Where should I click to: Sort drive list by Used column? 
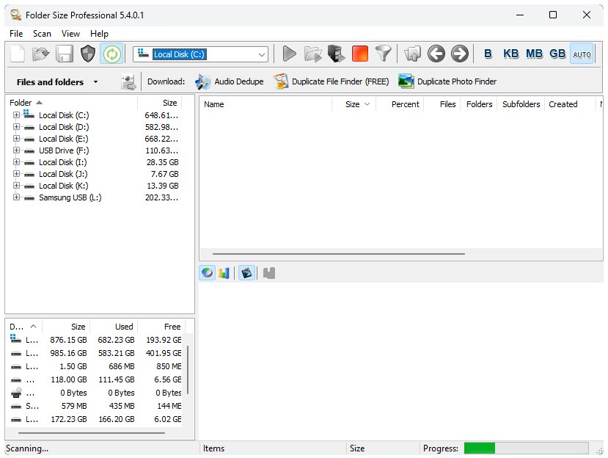coord(114,327)
